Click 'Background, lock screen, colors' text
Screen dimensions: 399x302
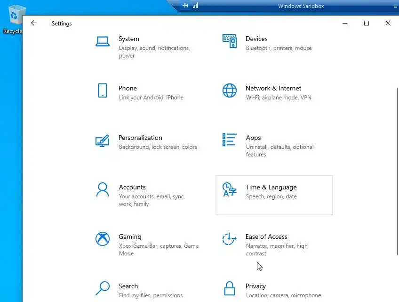coord(158,147)
